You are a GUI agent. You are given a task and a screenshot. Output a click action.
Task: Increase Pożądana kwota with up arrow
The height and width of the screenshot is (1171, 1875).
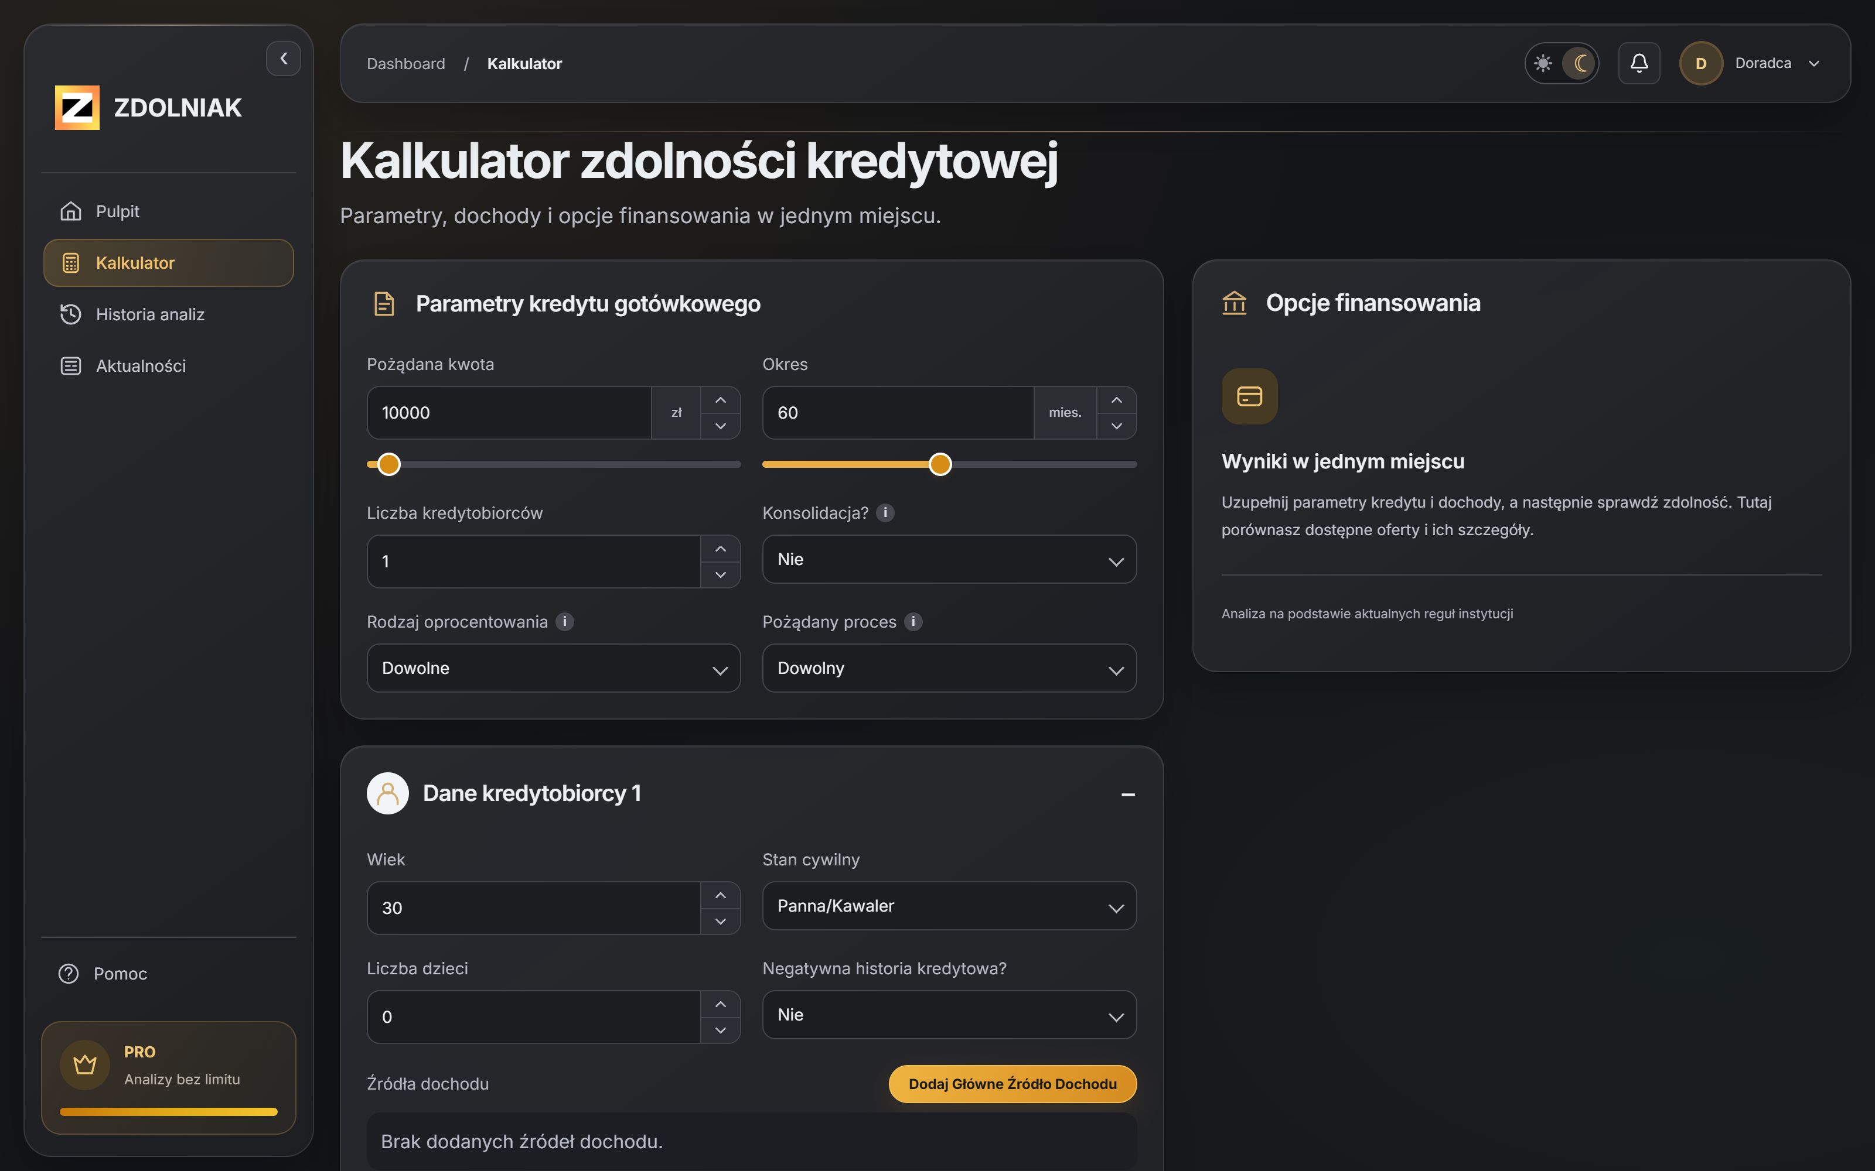click(x=721, y=400)
